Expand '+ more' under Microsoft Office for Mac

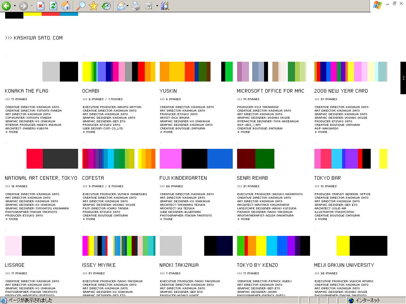pyautogui.click(x=244, y=132)
